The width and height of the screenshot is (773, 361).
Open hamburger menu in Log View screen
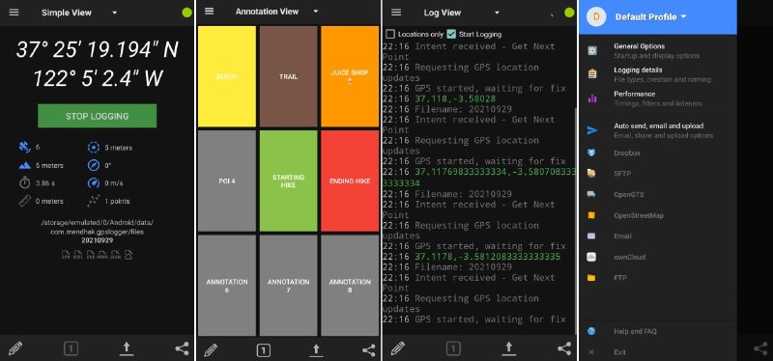396,13
